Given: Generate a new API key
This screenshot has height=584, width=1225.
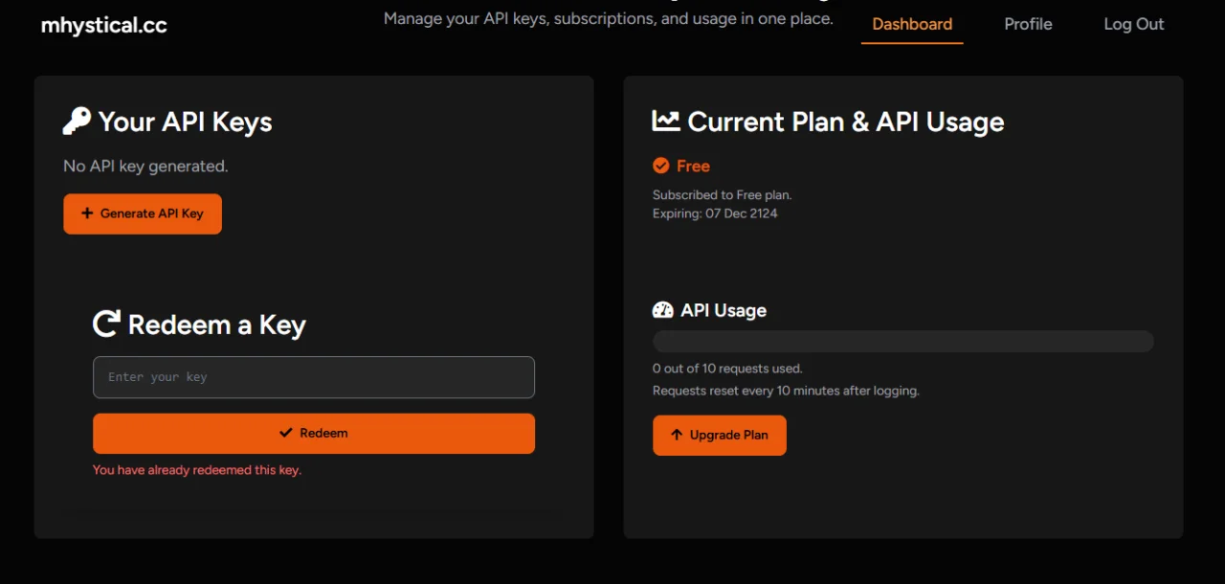Looking at the screenshot, I should tap(143, 213).
